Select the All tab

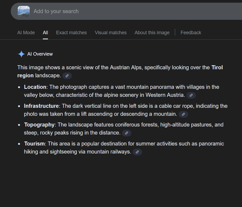[x=45, y=33]
